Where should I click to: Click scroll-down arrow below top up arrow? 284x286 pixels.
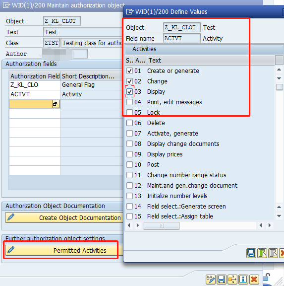[x=279, y=78]
